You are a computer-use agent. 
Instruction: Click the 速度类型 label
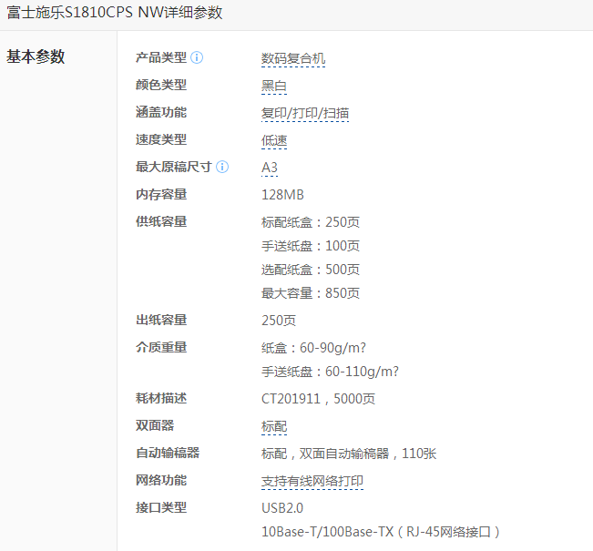pyautogui.click(x=161, y=139)
